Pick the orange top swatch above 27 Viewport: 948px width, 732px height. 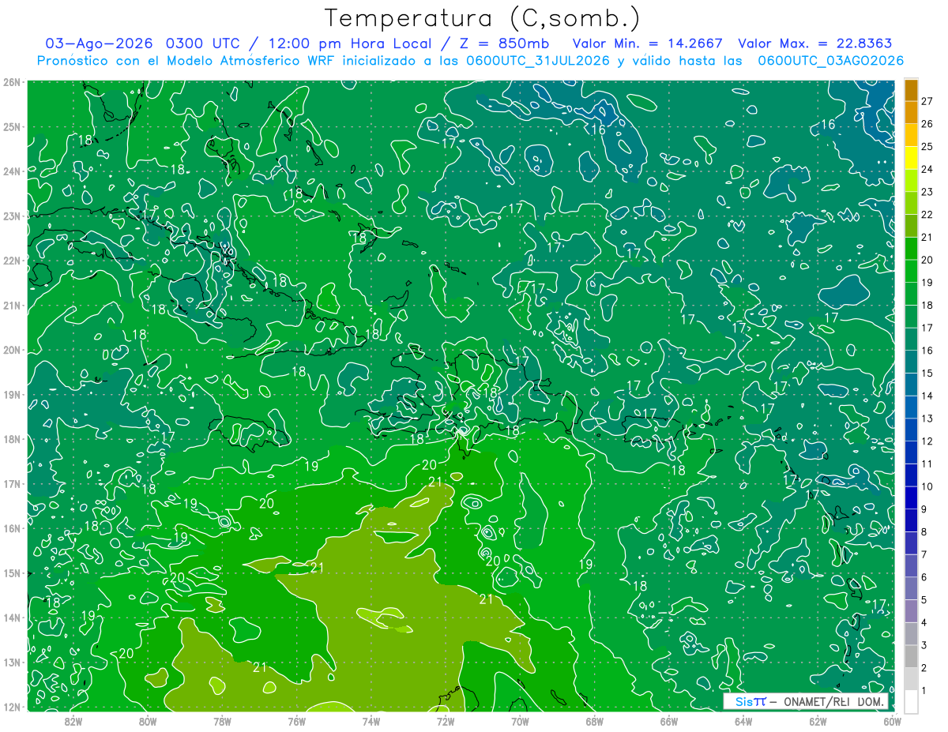(911, 91)
